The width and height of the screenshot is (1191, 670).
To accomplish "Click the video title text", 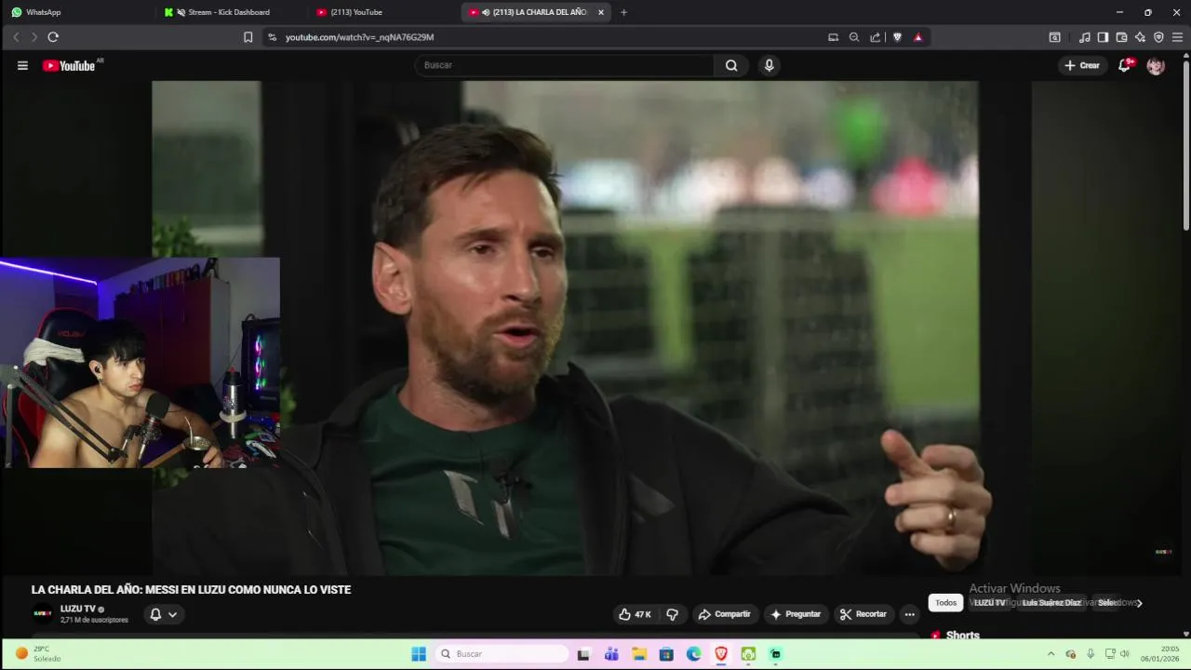I will [191, 590].
